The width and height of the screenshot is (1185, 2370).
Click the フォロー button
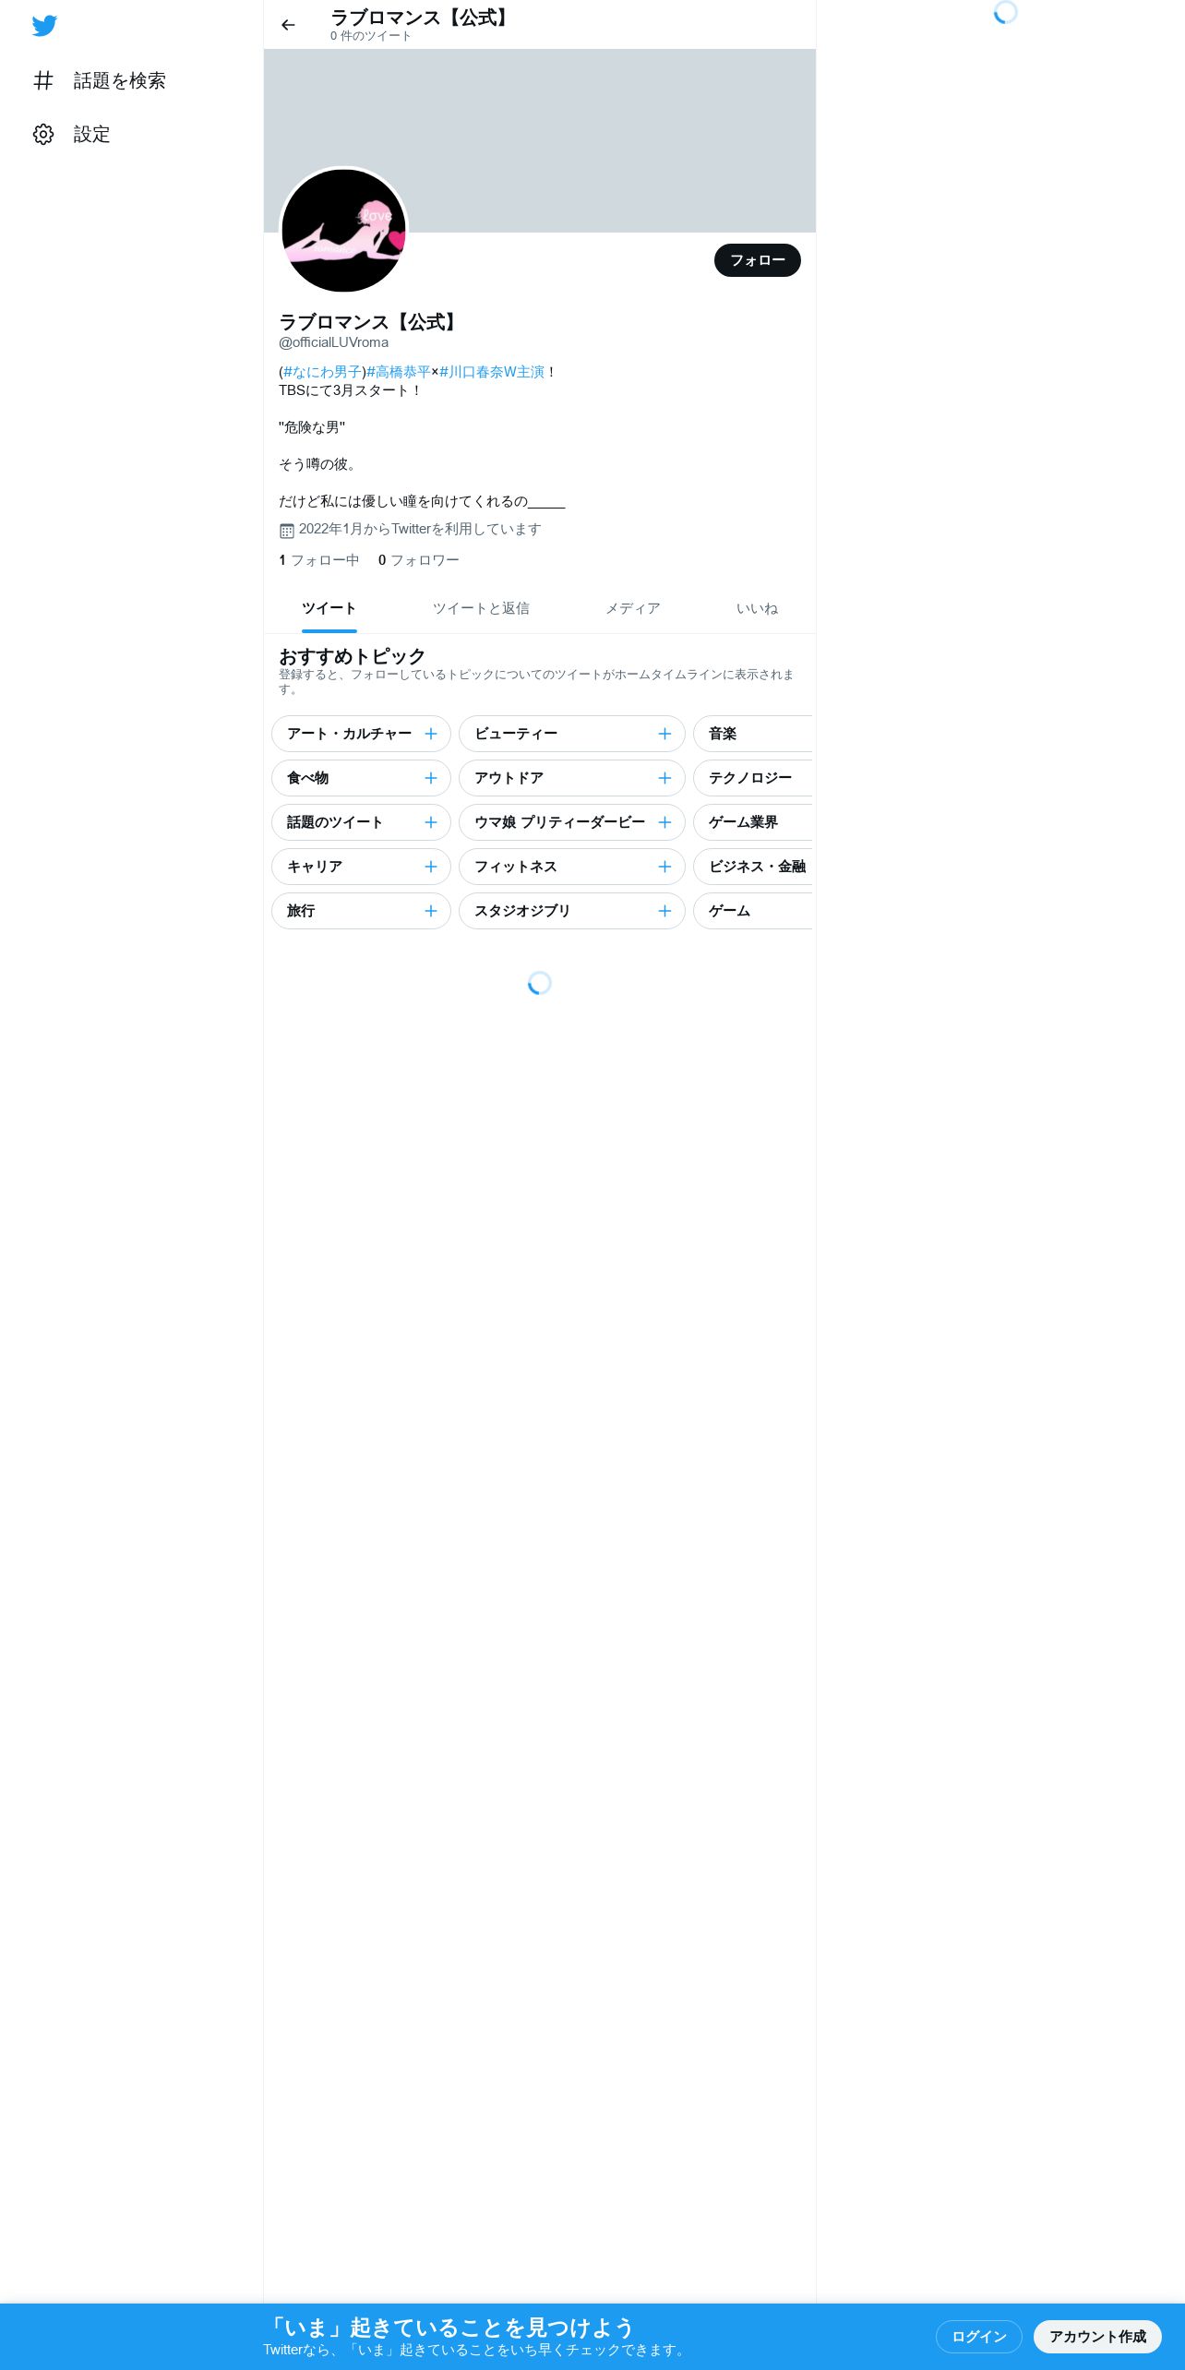tap(757, 260)
